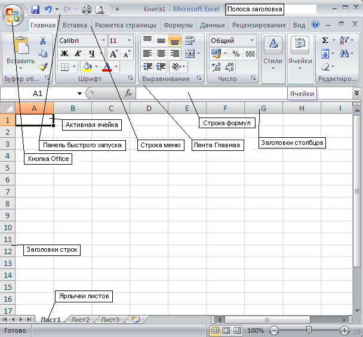Cut selection with the scissors icon

(42, 41)
